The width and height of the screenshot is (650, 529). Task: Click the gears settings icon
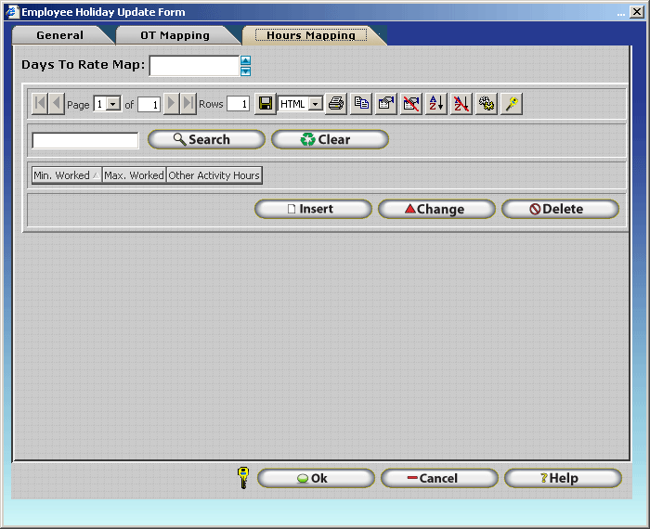click(487, 104)
